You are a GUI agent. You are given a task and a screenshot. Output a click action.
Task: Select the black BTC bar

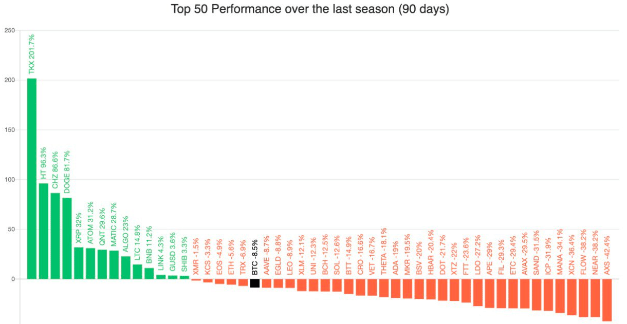254,283
